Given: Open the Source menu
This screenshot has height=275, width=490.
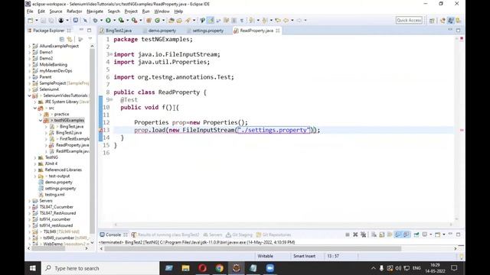Looking at the screenshot, I should [56, 11].
